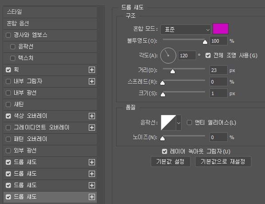Enable the 윤곽선 sub-effect checkbox in the styles list
This screenshot has height=204, width=265.
13,47
